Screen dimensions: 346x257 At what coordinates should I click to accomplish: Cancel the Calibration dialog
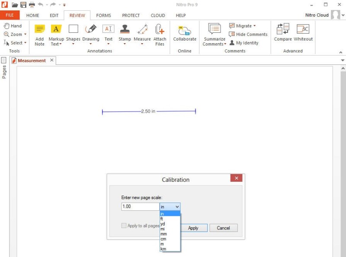pyautogui.click(x=223, y=228)
